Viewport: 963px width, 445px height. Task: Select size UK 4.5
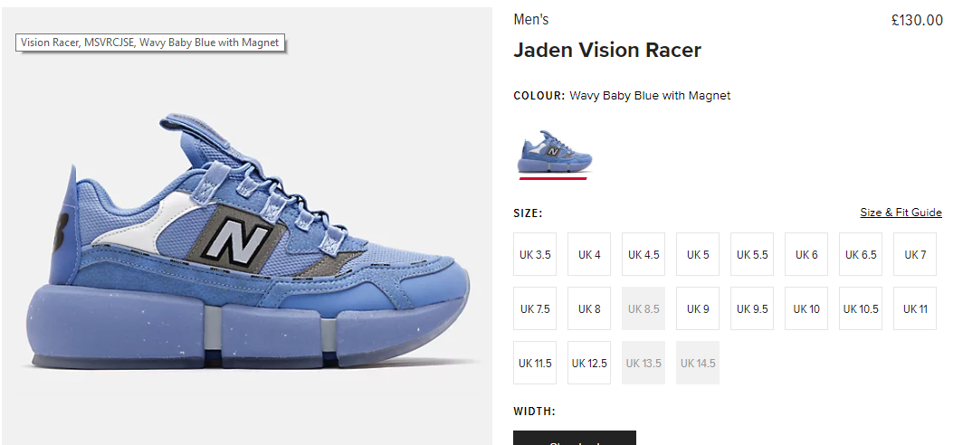[644, 254]
